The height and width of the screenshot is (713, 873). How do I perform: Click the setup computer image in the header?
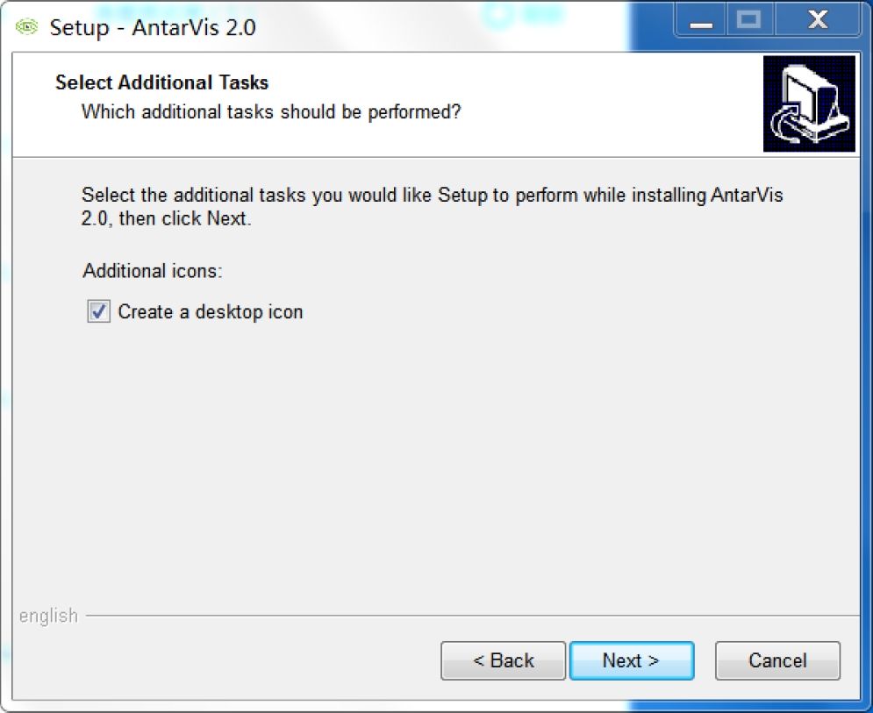(x=808, y=104)
